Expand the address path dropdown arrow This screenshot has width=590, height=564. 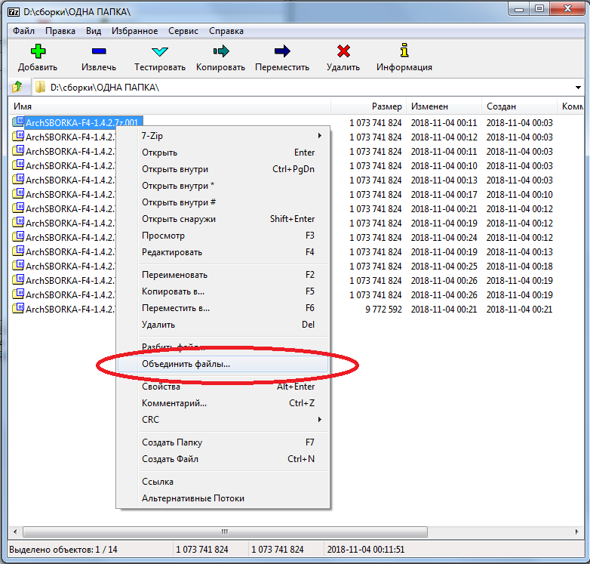coord(578,88)
